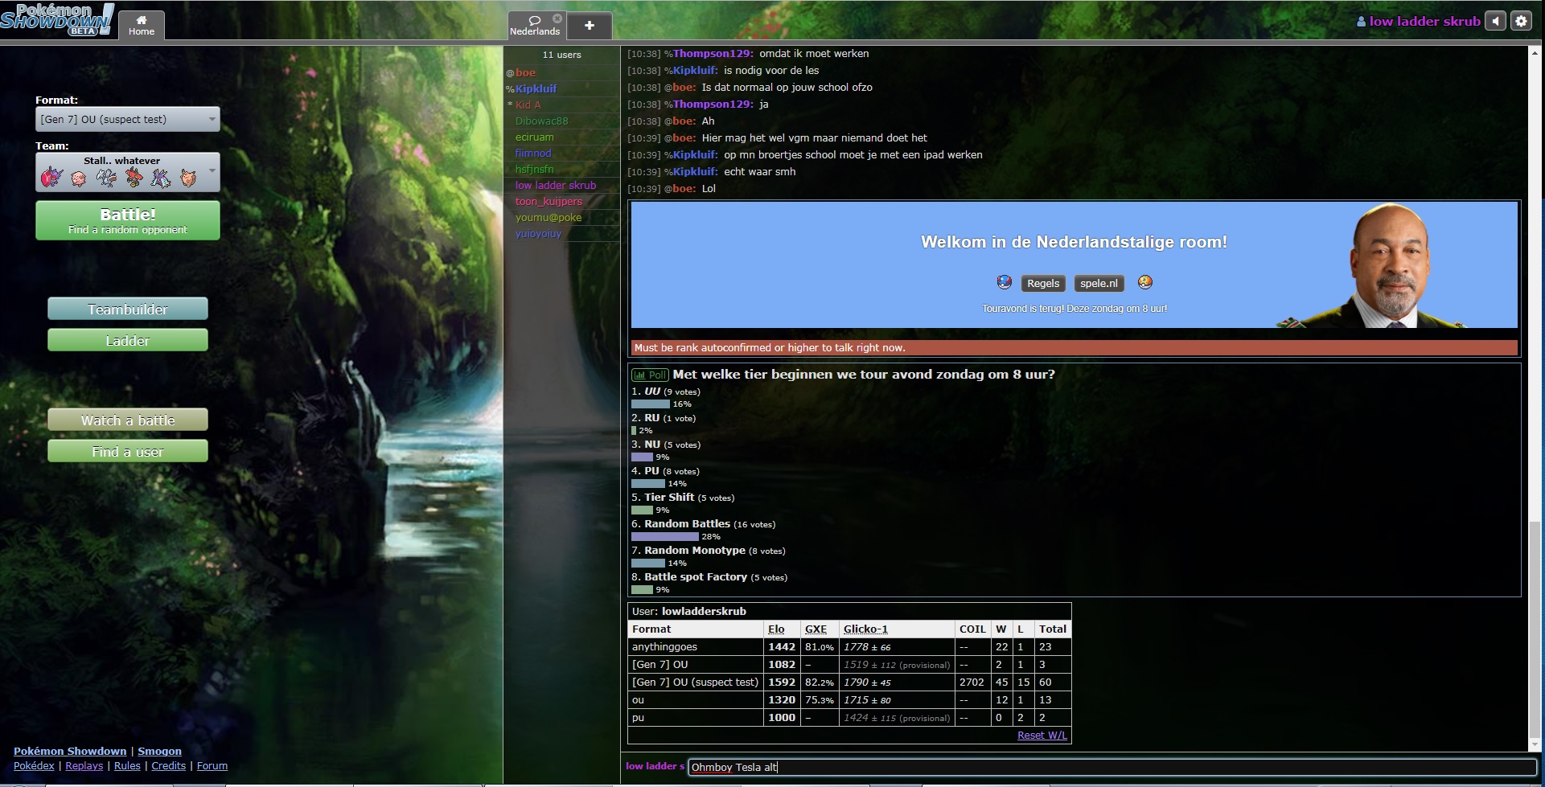Click the Reset W/L link
Viewport: 1545px width, 787px height.
[1042, 735]
